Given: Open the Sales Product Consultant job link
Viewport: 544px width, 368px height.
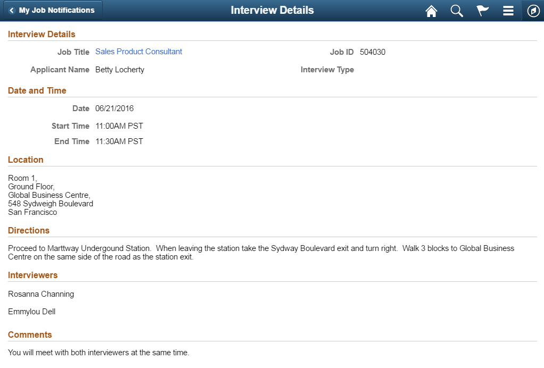Looking at the screenshot, I should 138,52.
